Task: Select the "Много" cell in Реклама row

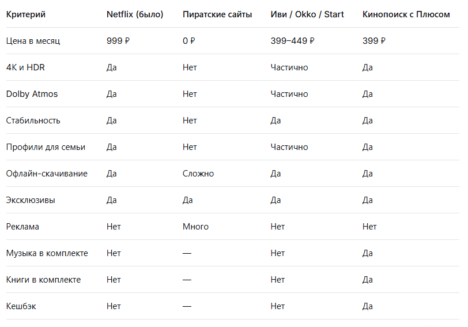Action: (195, 227)
